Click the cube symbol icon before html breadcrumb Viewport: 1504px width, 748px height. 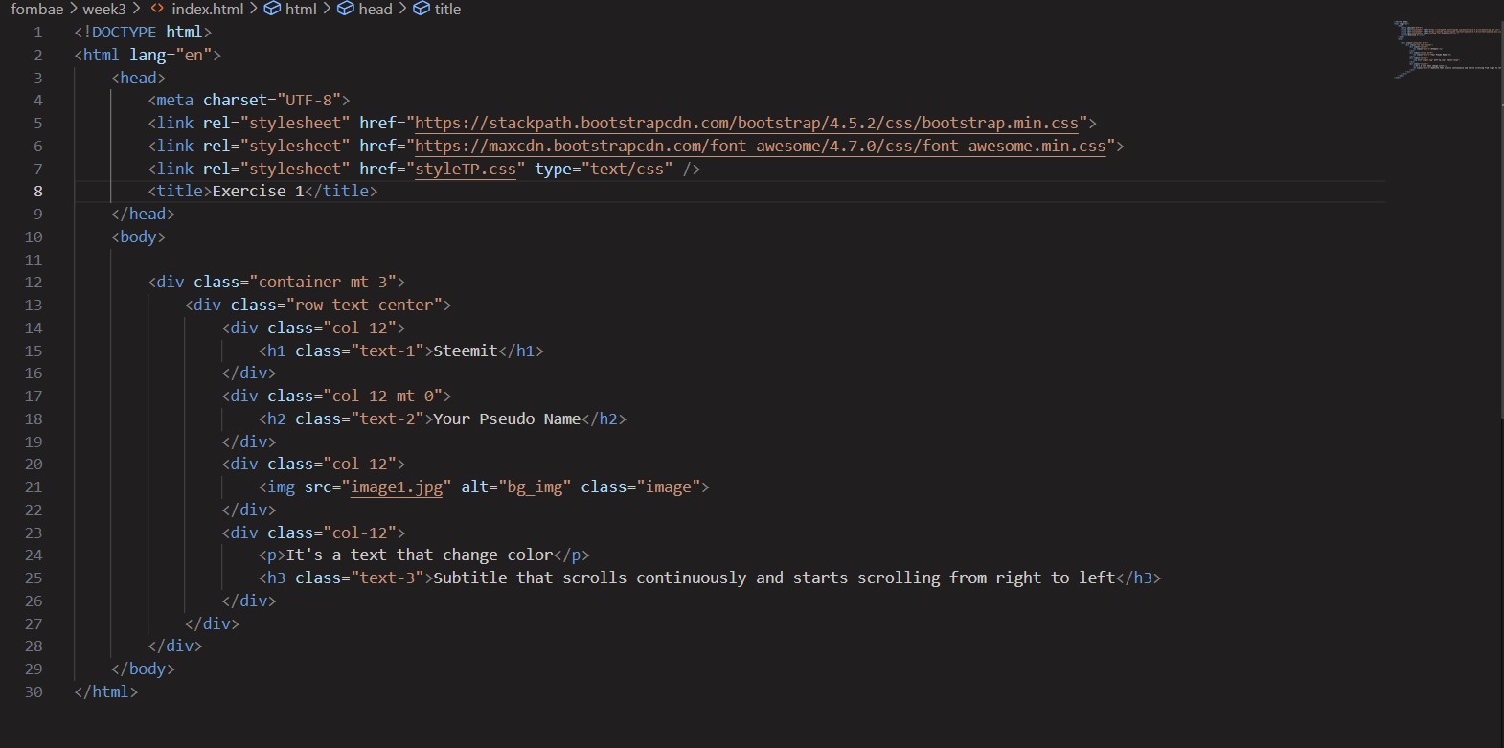coord(272,9)
